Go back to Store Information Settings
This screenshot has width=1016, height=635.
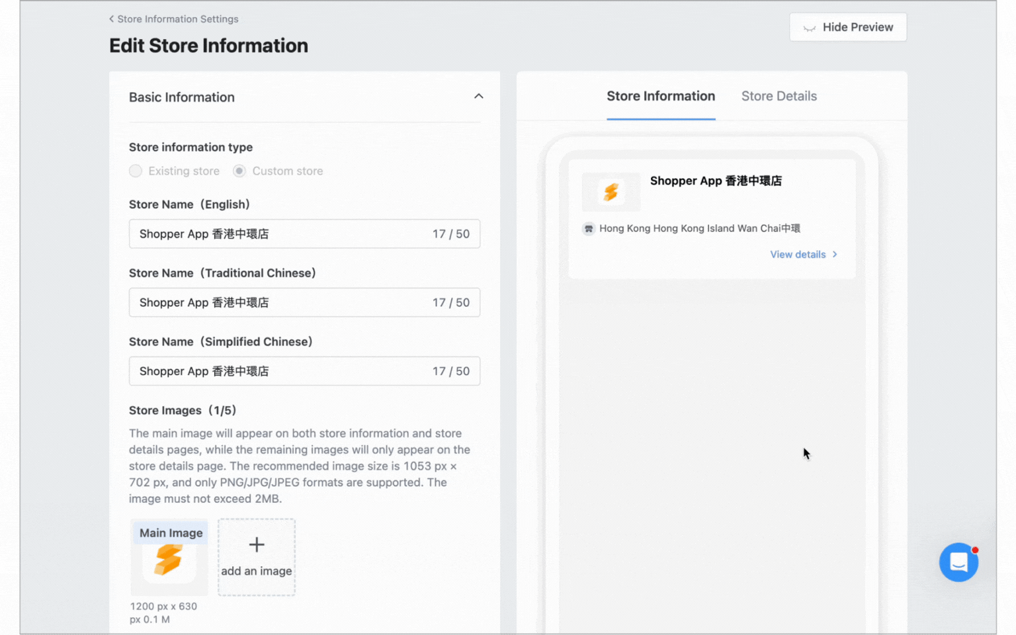click(174, 19)
